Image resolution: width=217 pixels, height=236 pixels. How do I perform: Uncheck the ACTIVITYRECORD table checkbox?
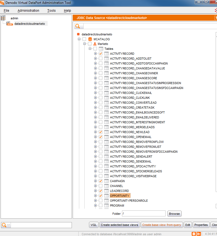[x=101, y=54]
